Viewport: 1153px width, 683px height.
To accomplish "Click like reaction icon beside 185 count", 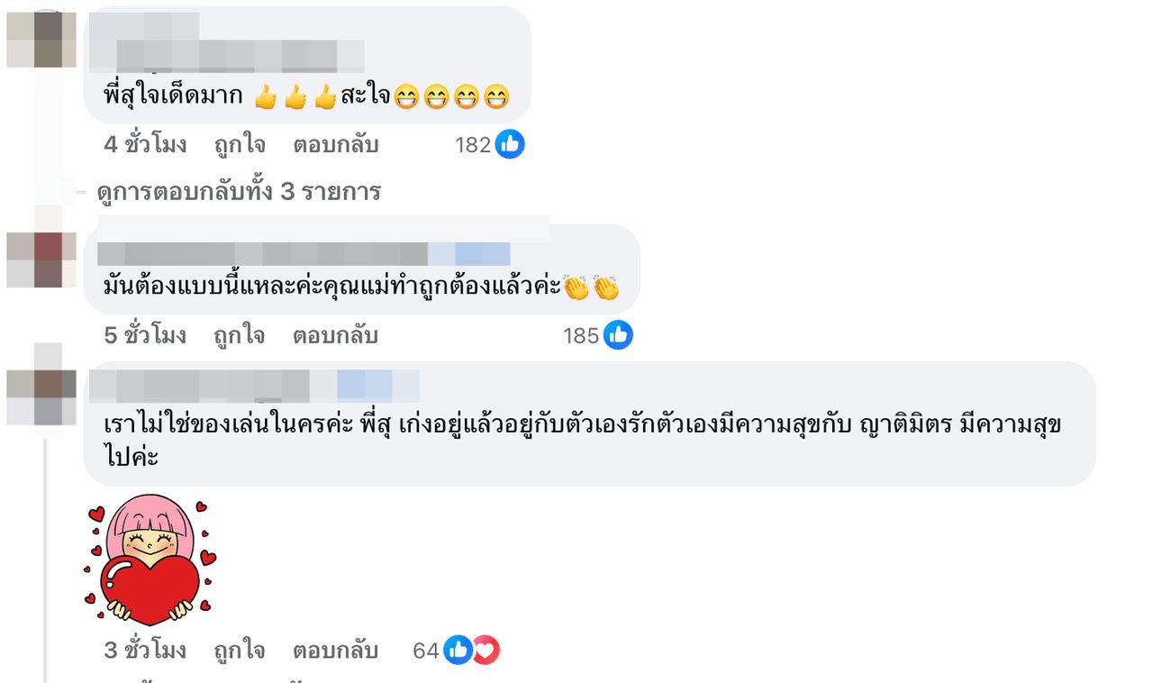I will tap(618, 335).
